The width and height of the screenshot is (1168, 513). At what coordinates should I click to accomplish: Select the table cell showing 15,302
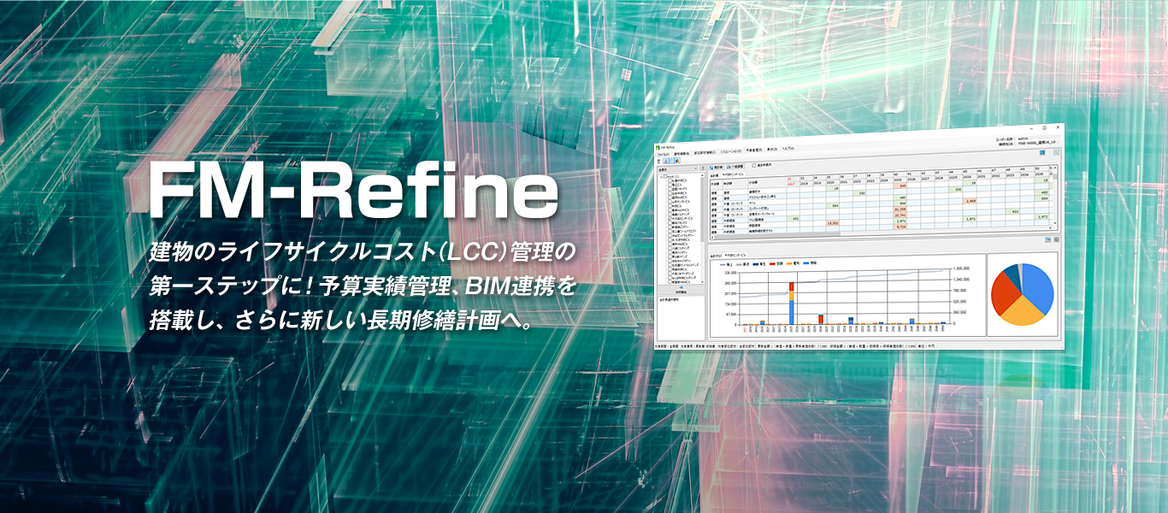point(832,223)
